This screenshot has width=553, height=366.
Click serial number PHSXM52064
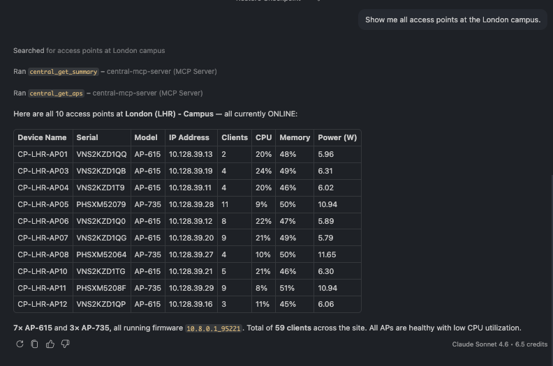(101, 254)
